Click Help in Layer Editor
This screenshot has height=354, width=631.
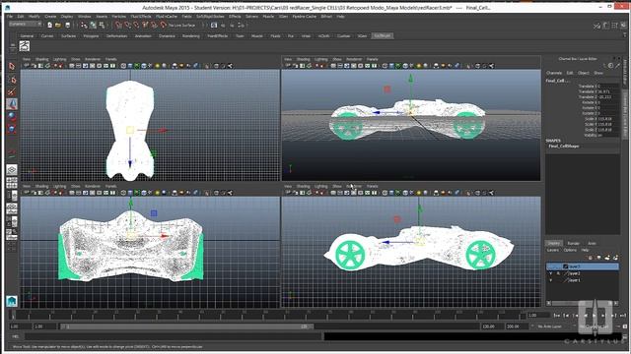pyautogui.click(x=585, y=250)
